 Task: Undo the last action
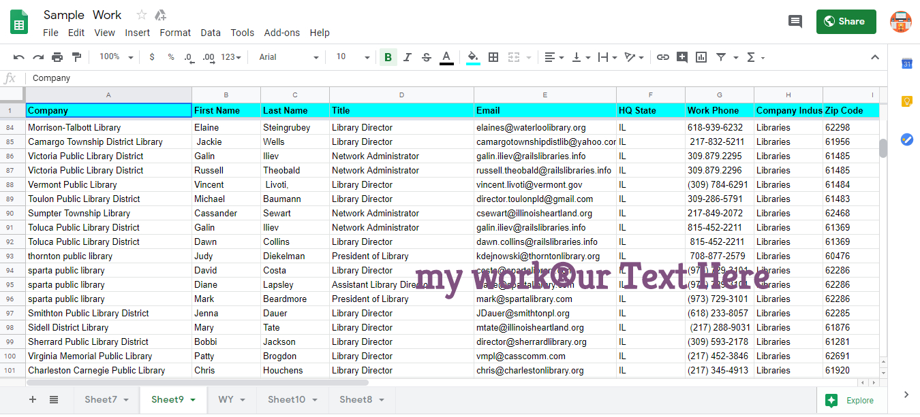pos(19,57)
